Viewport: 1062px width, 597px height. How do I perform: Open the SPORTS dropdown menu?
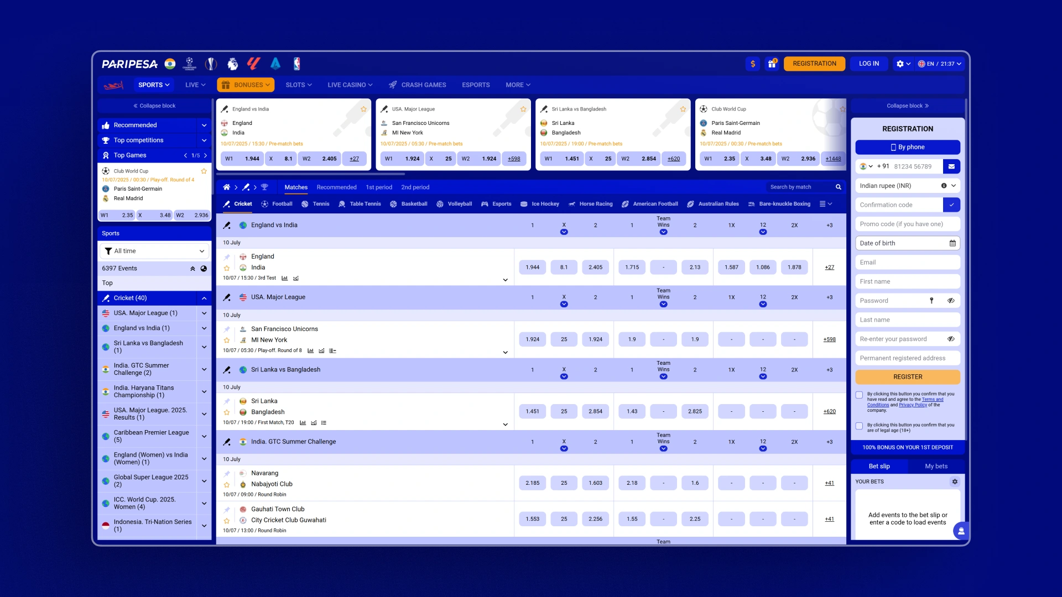pos(153,85)
